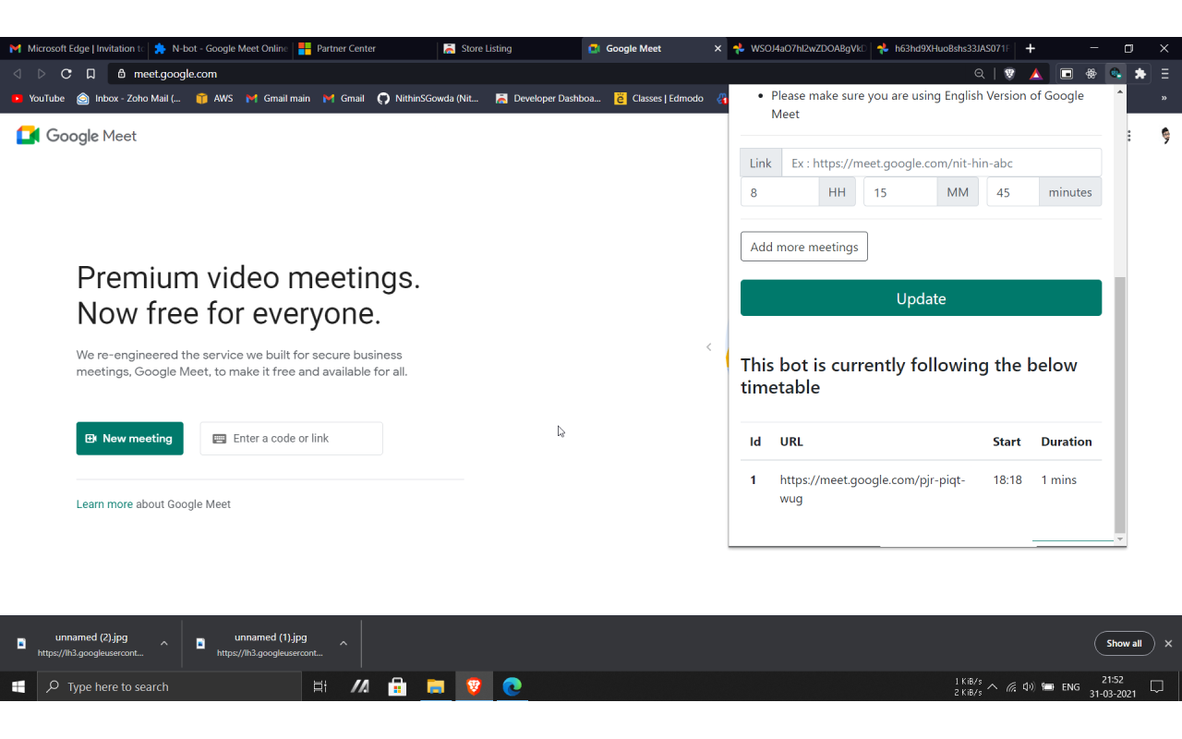Open the Brave Rewards triangle icon
Image resolution: width=1182 pixels, height=739 pixels.
click(1036, 74)
